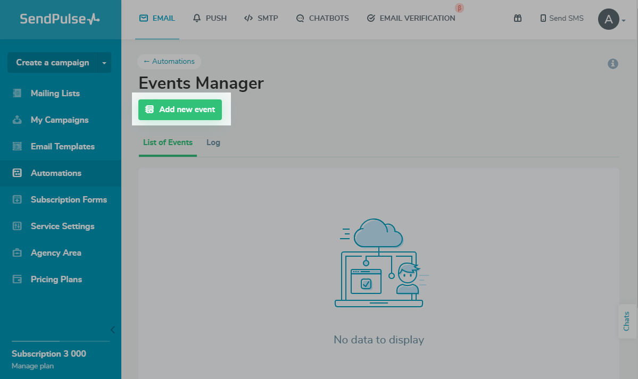Select the My Campaigns sidebar icon
Image resolution: width=638 pixels, height=379 pixels.
(x=16, y=120)
